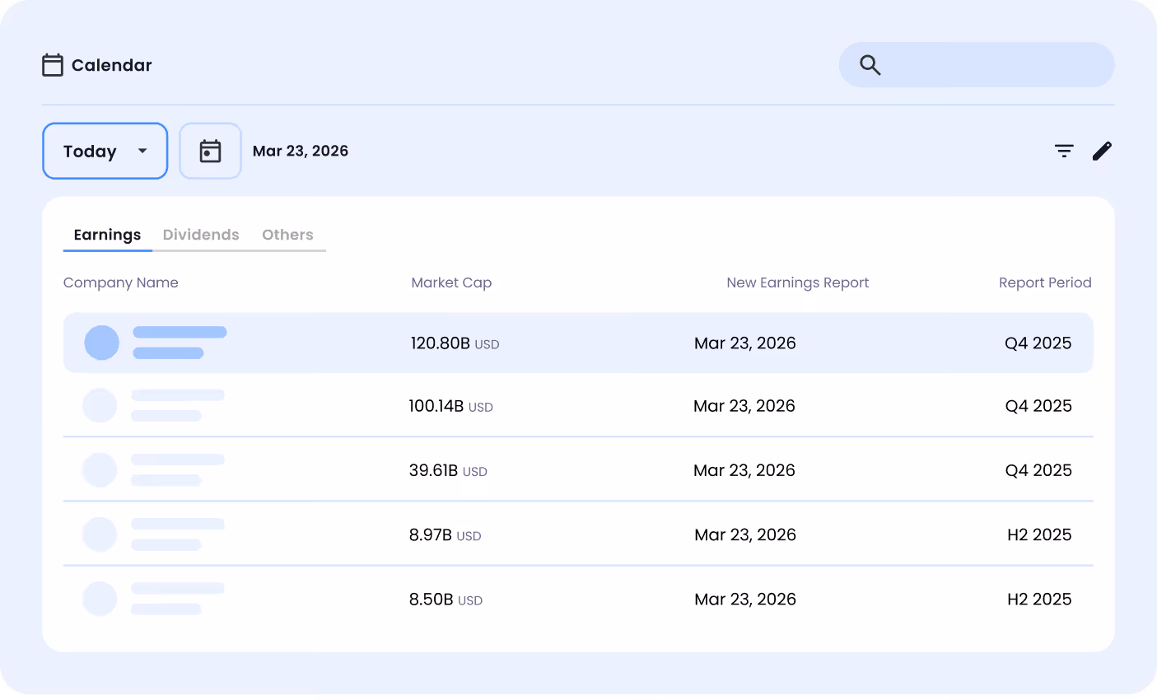Select the 120.80B USD market cap cell

point(455,343)
